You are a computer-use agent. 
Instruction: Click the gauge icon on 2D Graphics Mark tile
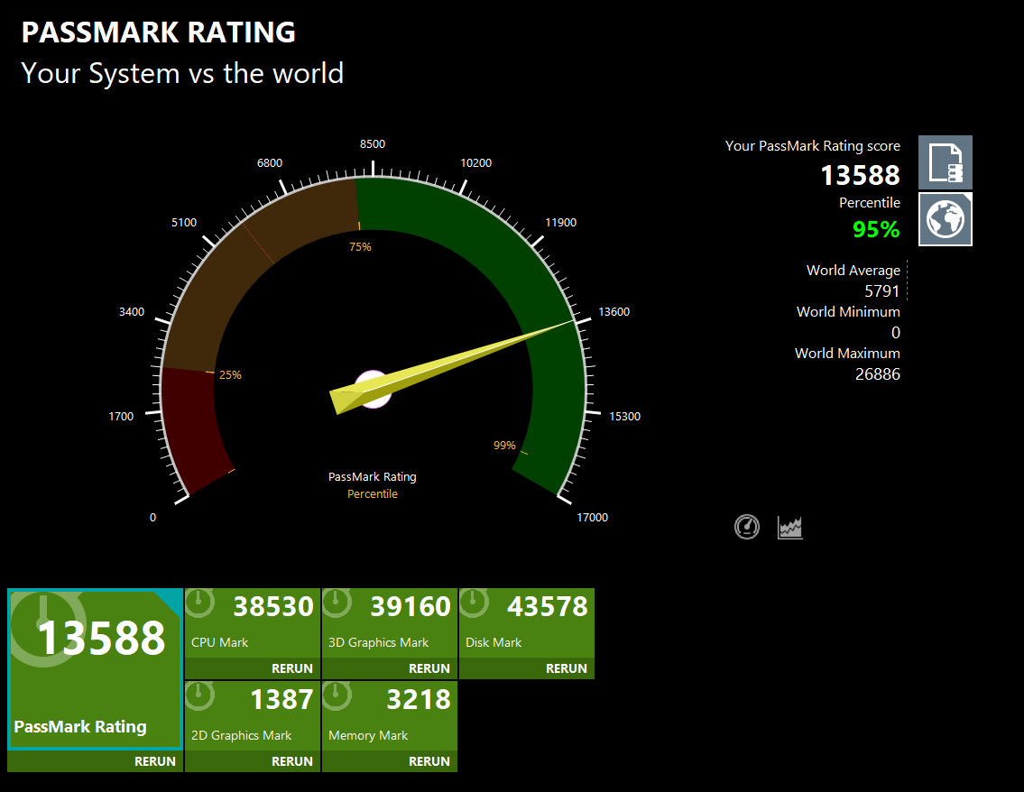pos(199,695)
